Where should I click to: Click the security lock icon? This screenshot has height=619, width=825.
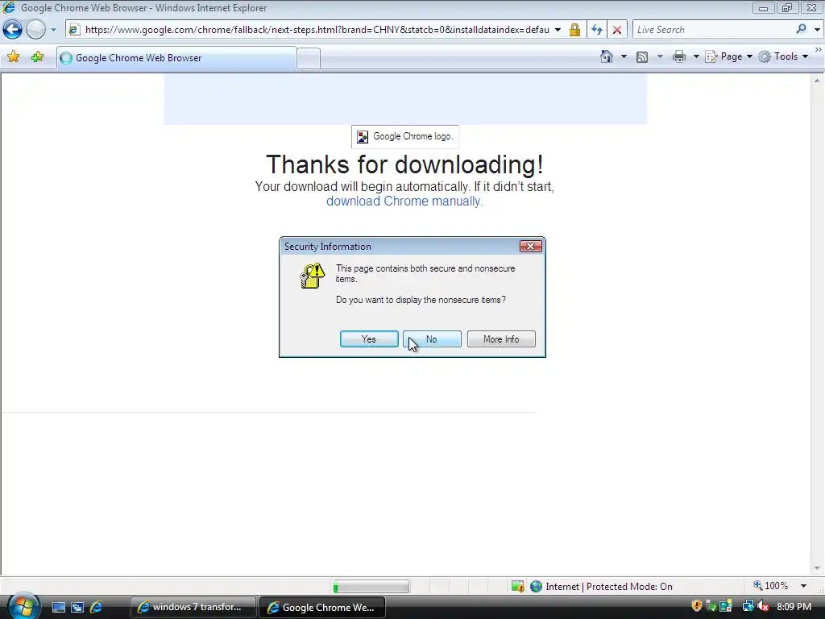point(574,30)
